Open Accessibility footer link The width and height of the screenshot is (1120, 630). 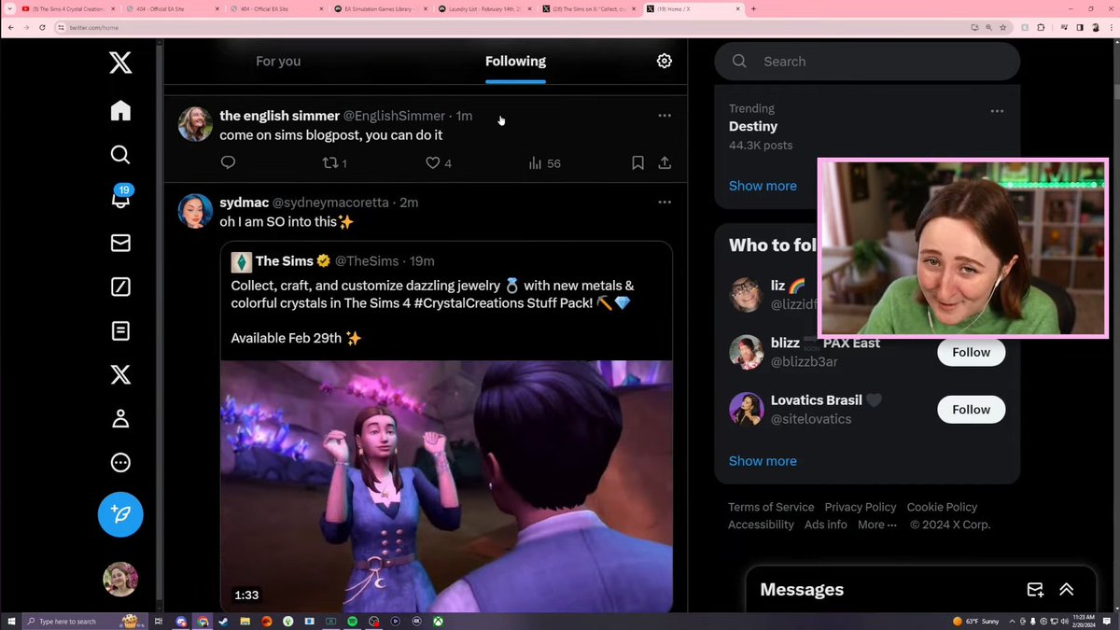tap(761, 525)
